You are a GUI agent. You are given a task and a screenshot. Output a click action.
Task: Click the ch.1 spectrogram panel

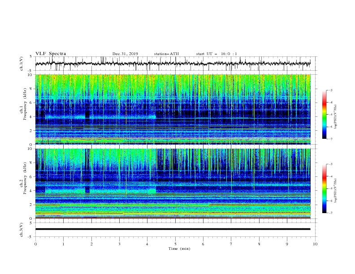[173, 109]
